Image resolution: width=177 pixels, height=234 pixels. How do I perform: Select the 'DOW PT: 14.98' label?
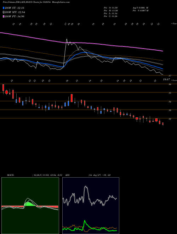click(15, 16)
